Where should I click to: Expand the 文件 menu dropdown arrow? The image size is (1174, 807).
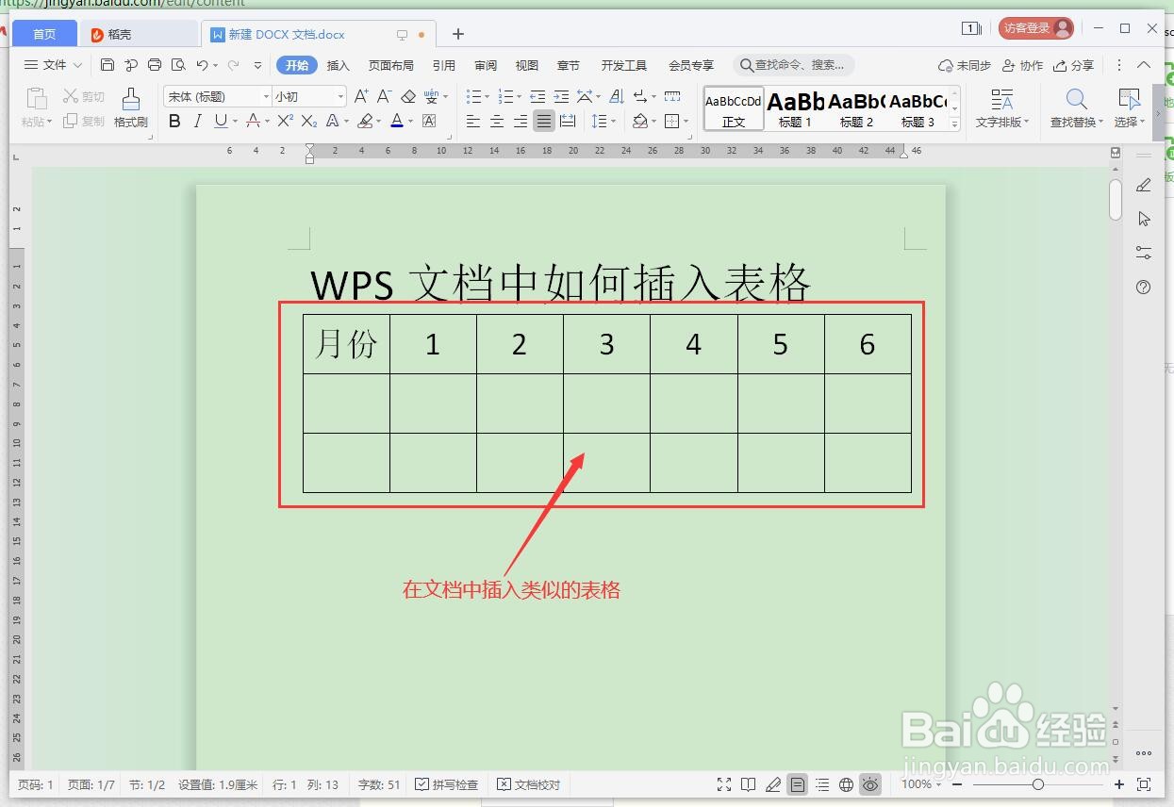[77, 65]
